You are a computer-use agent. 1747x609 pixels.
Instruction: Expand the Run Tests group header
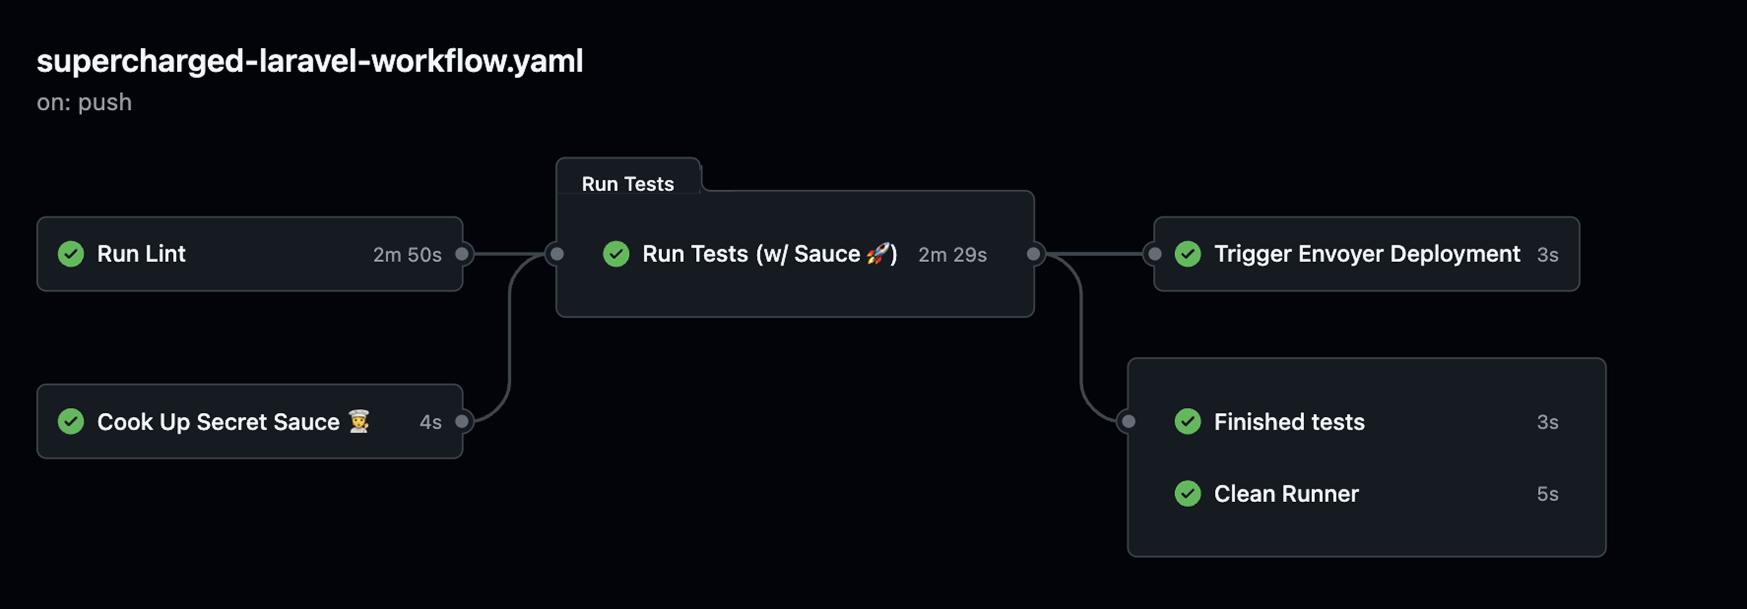point(628,183)
